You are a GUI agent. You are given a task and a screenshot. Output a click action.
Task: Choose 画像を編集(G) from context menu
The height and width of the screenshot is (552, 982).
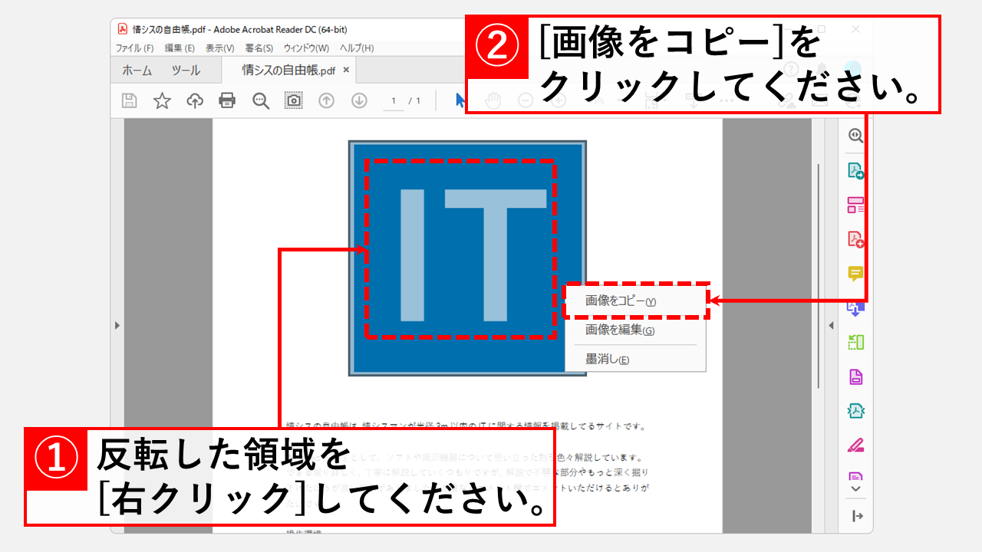pos(635,330)
